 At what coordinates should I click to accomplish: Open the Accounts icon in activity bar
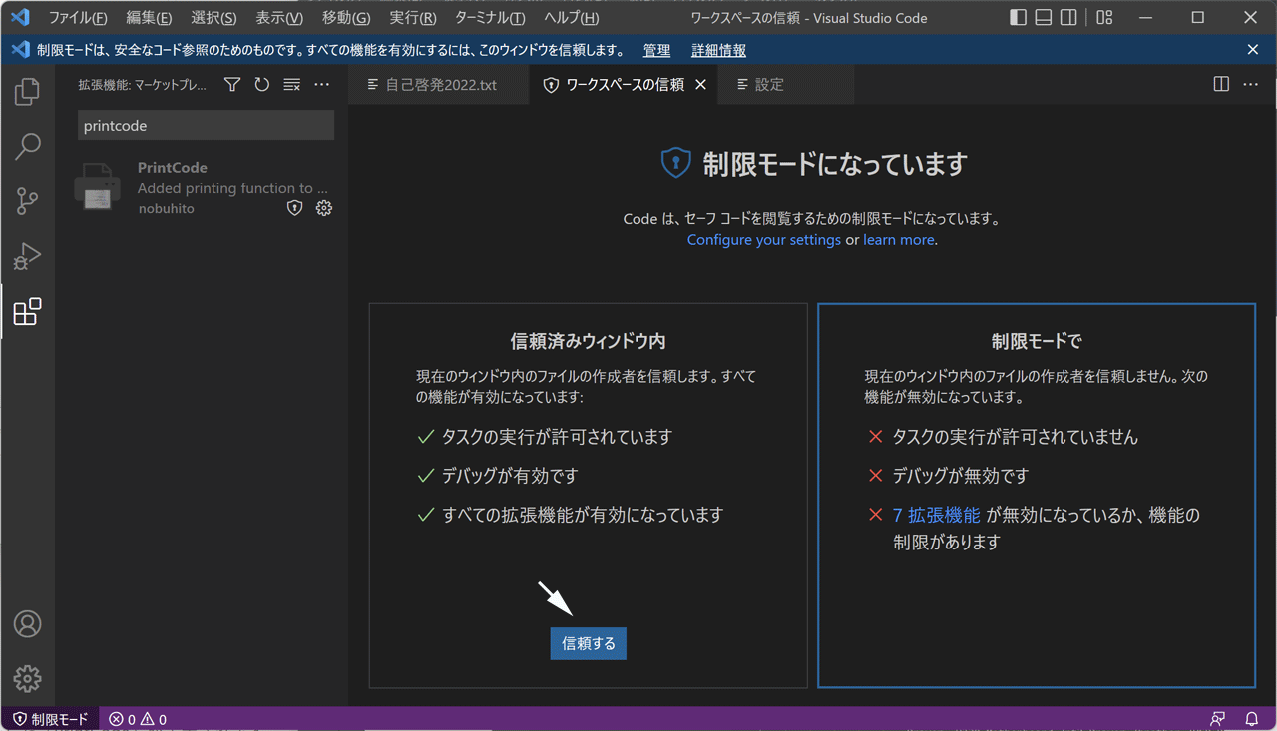[x=27, y=624]
